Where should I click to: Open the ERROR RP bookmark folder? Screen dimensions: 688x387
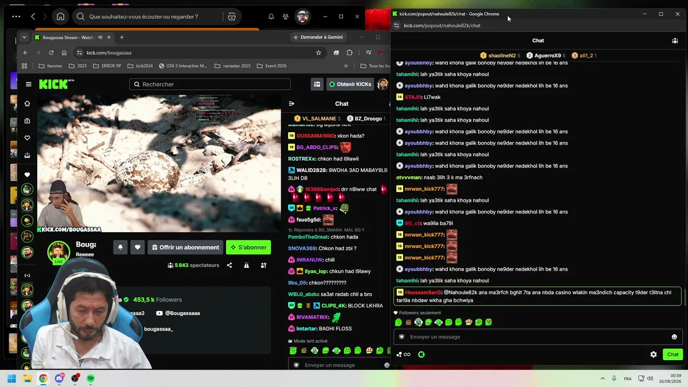pyautogui.click(x=107, y=66)
